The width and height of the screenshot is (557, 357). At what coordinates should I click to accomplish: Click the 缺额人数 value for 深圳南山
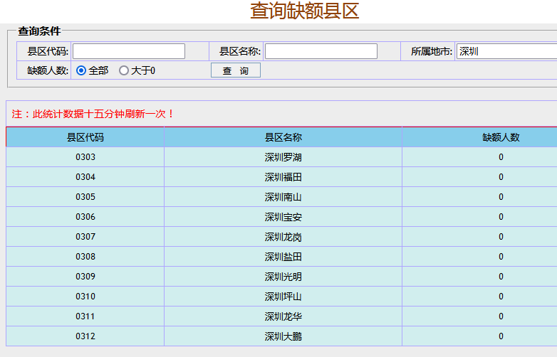(x=501, y=197)
